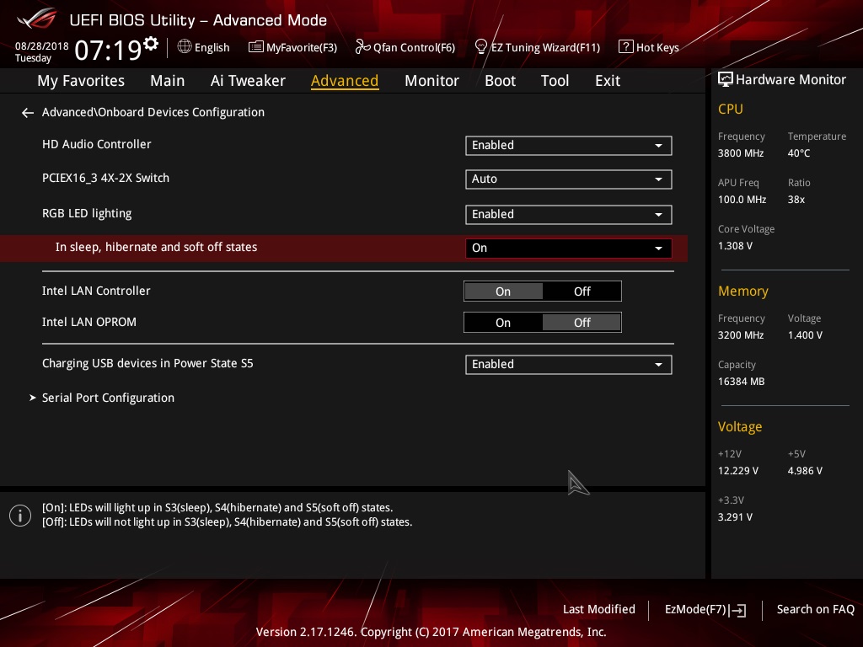The image size is (863, 647).
Task: Click the ROG logo icon
Action: click(x=37, y=19)
